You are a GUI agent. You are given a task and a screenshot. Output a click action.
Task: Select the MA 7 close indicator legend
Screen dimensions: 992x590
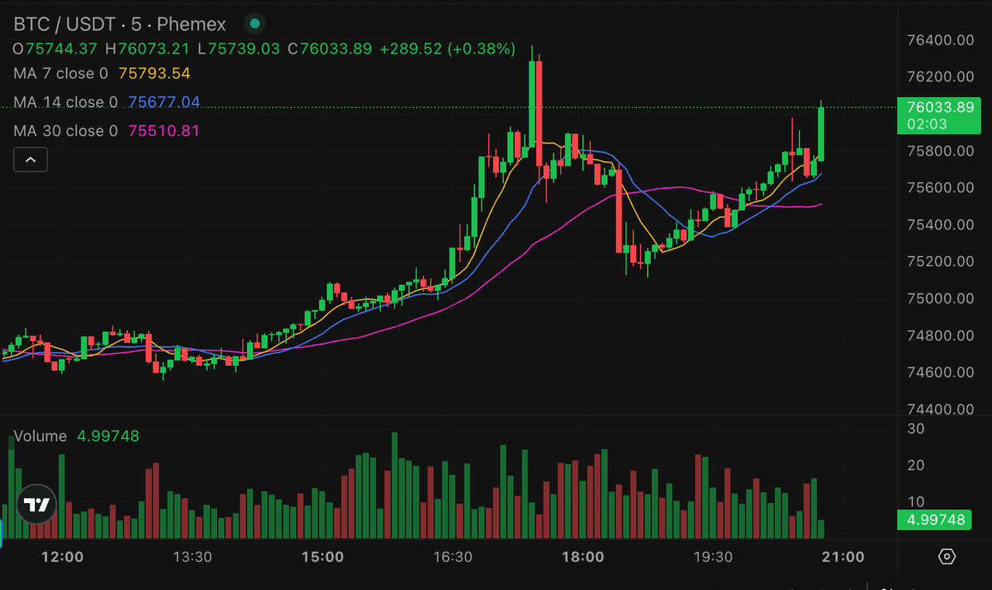(x=60, y=74)
